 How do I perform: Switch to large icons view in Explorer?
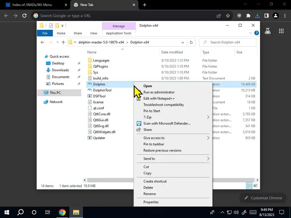pyautogui.click(x=255, y=186)
